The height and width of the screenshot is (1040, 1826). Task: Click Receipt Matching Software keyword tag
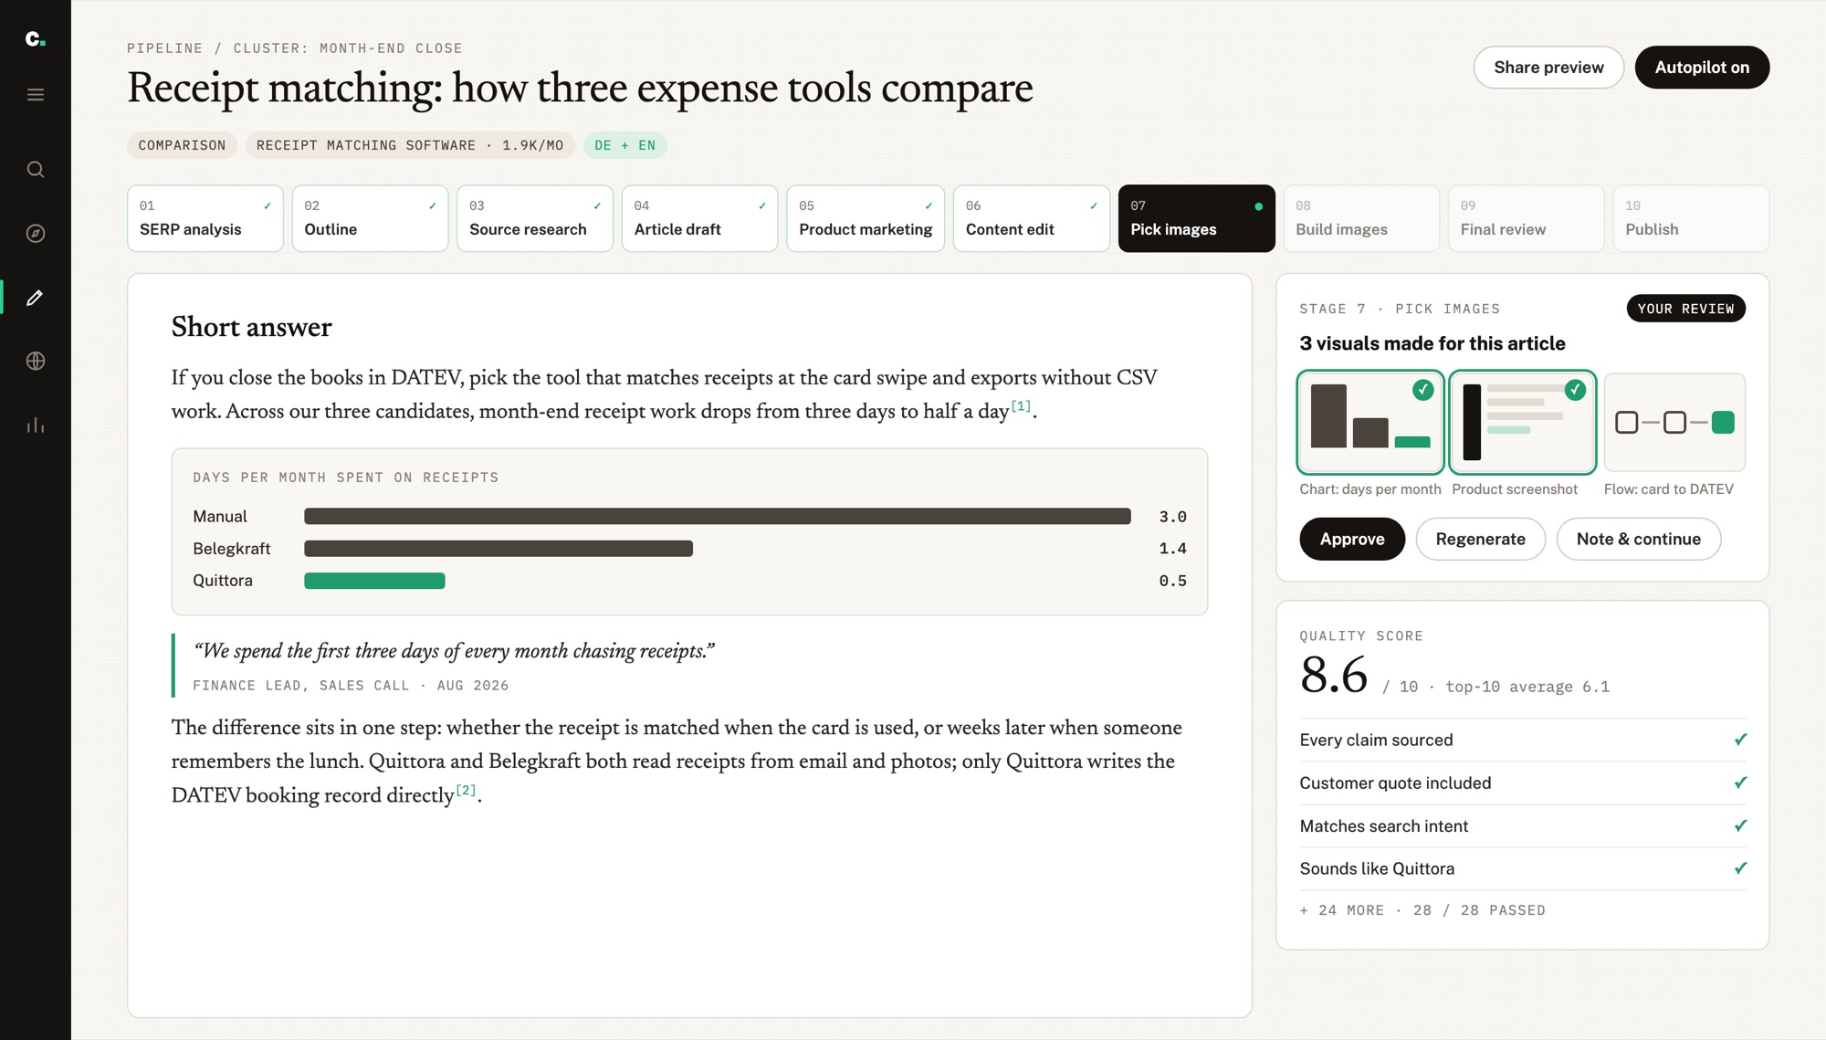tap(410, 145)
